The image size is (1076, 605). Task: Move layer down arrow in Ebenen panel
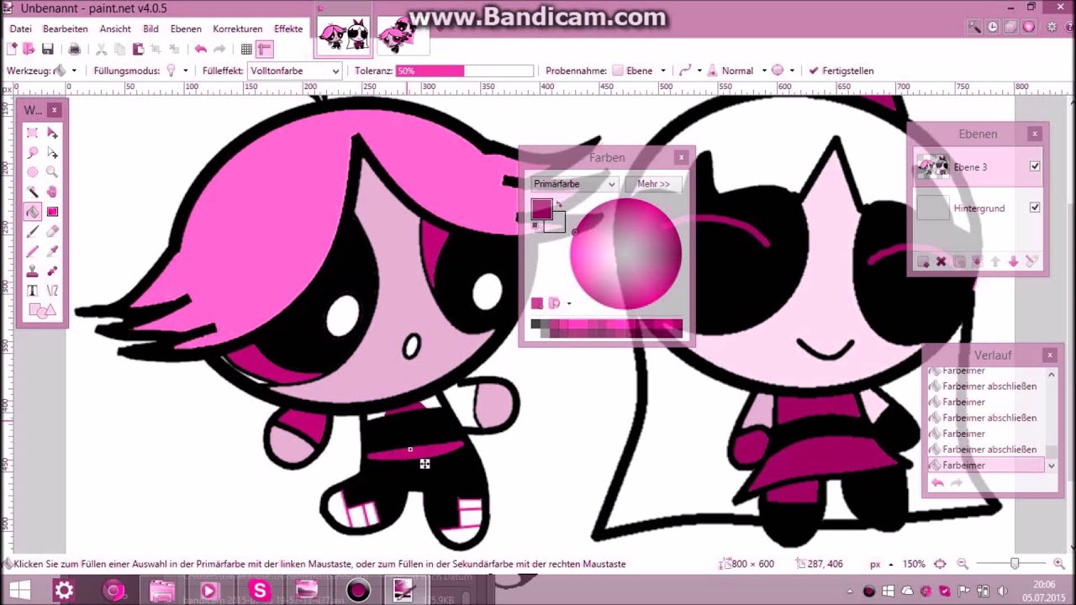pos(1013,262)
